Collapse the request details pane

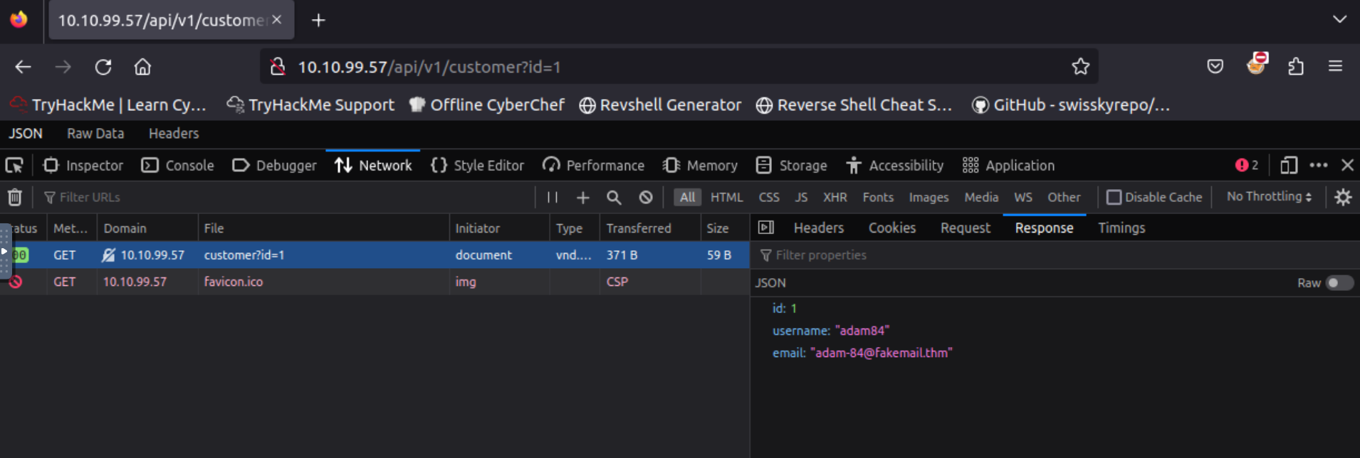coord(766,228)
